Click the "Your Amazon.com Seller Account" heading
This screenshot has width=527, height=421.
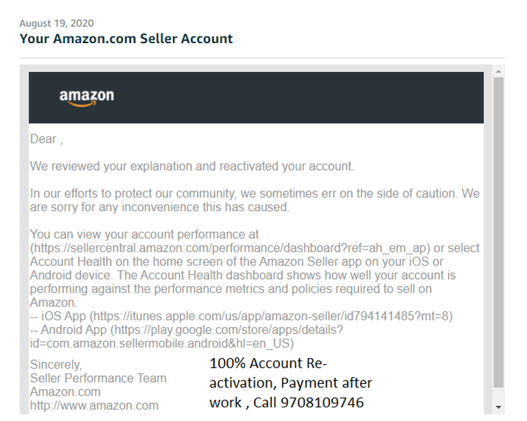[x=126, y=38]
